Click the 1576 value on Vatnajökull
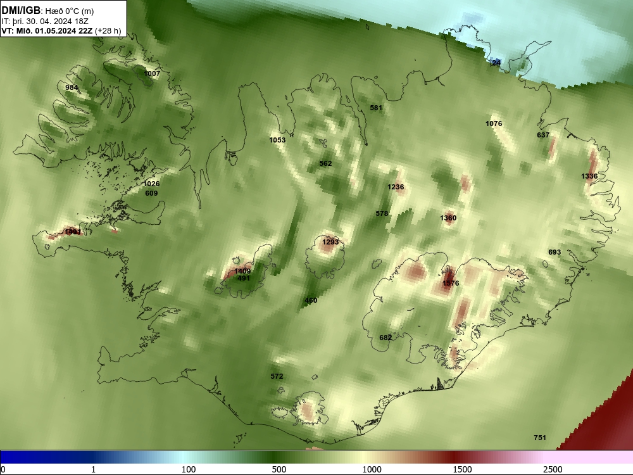 [x=451, y=284]
